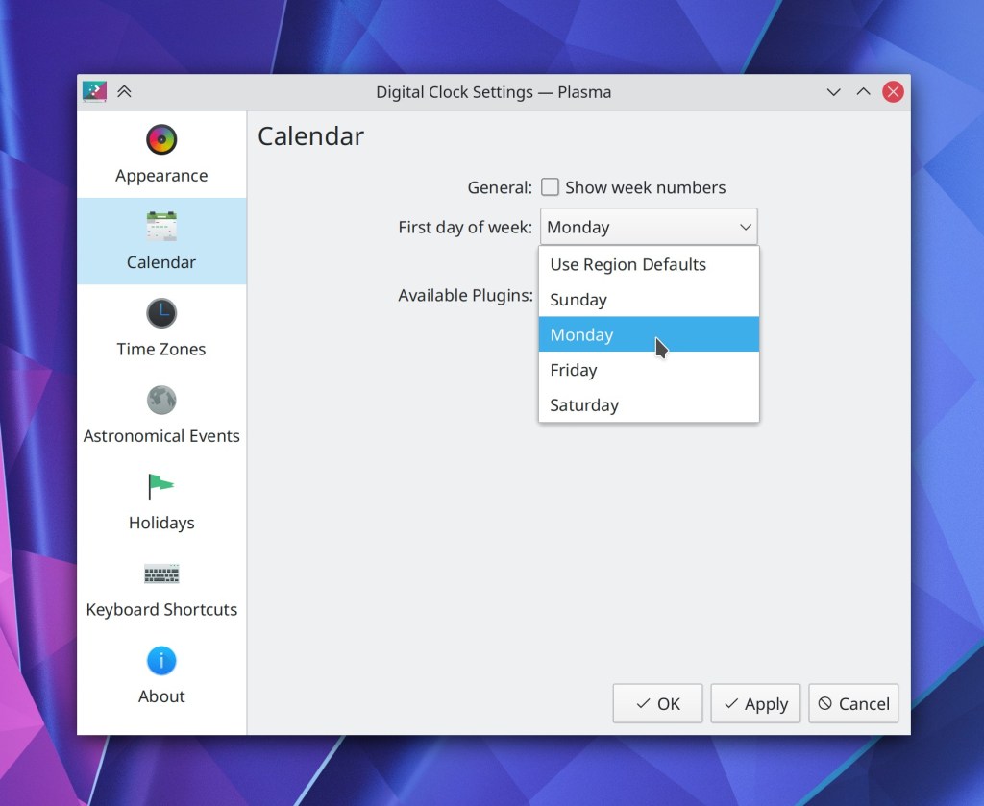Enable the Show week numbers checkbox
Screen dimensions: 984x806
pyautogui.click(x=550, y=187)
